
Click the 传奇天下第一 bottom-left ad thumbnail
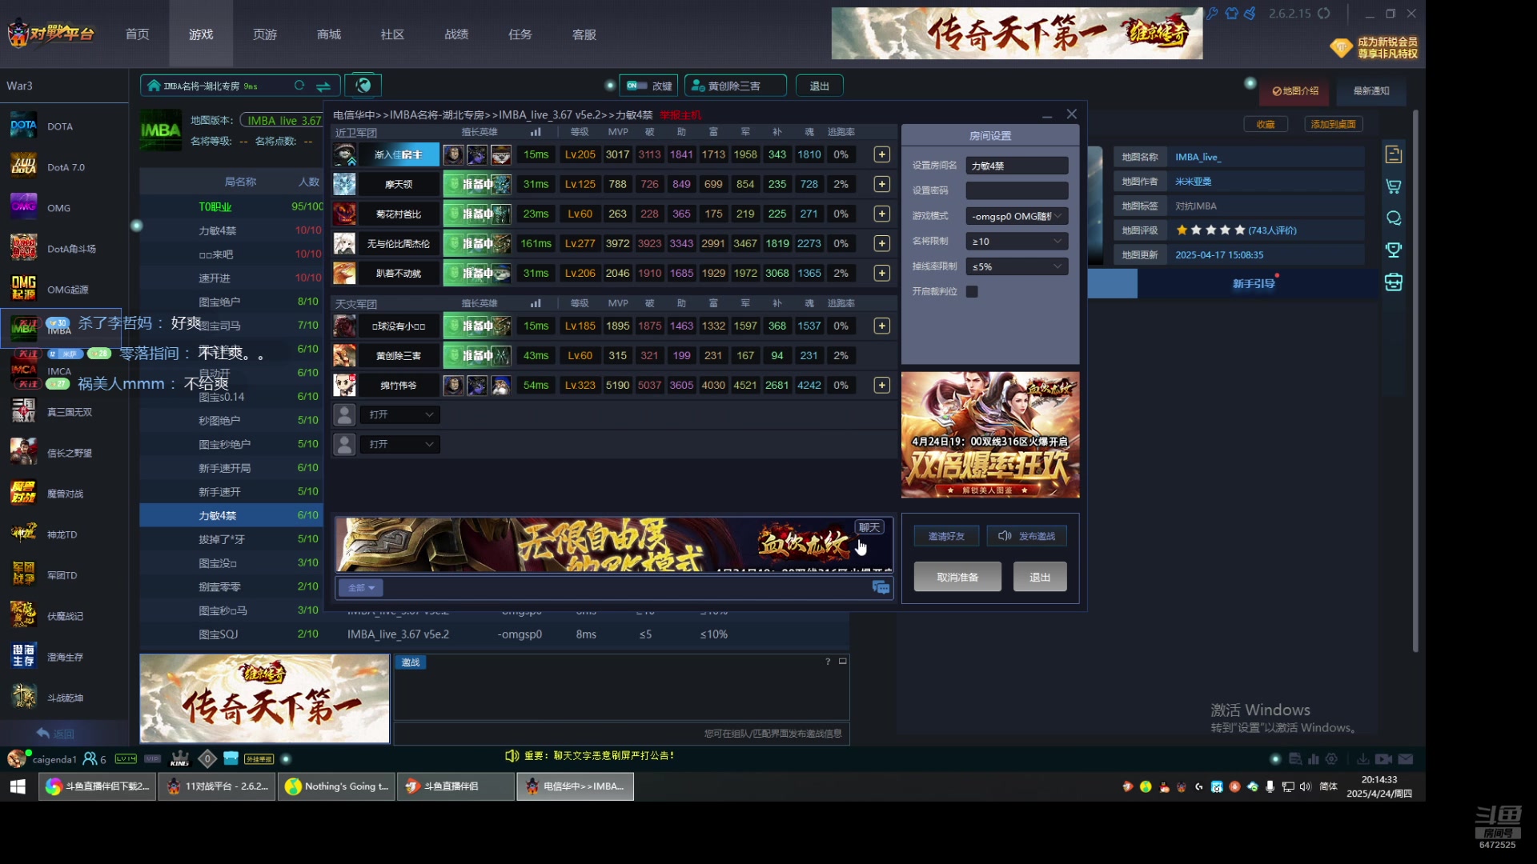265,698
